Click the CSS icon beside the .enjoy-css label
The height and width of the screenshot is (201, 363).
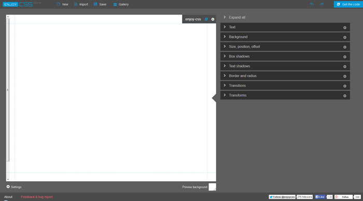(206, 19)
